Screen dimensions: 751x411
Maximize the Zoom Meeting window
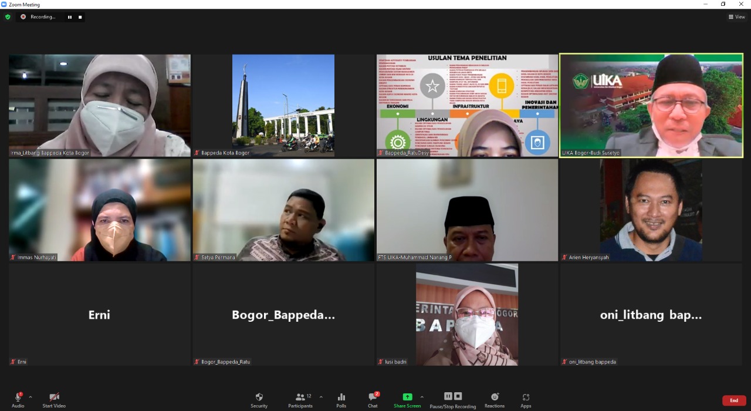[x=723, y=4]
